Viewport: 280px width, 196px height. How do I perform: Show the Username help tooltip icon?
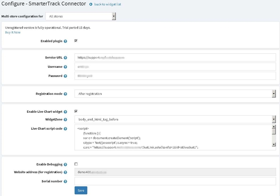[65, 67]
